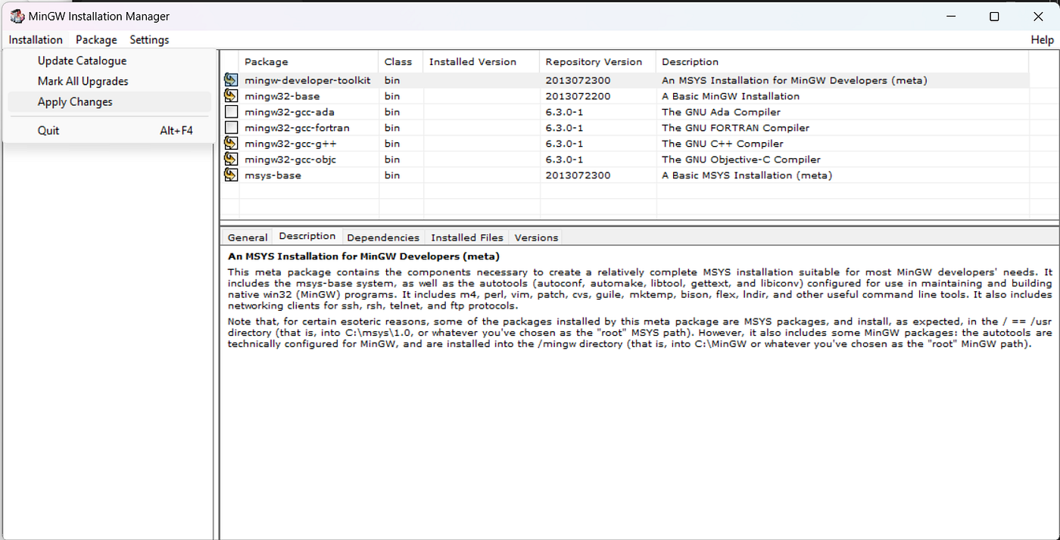Image resolution: width=1060 pixels, height=540 pixels.
Task: Choose Mark All Upgrades menu entry
Action: (x=109, y=81)
